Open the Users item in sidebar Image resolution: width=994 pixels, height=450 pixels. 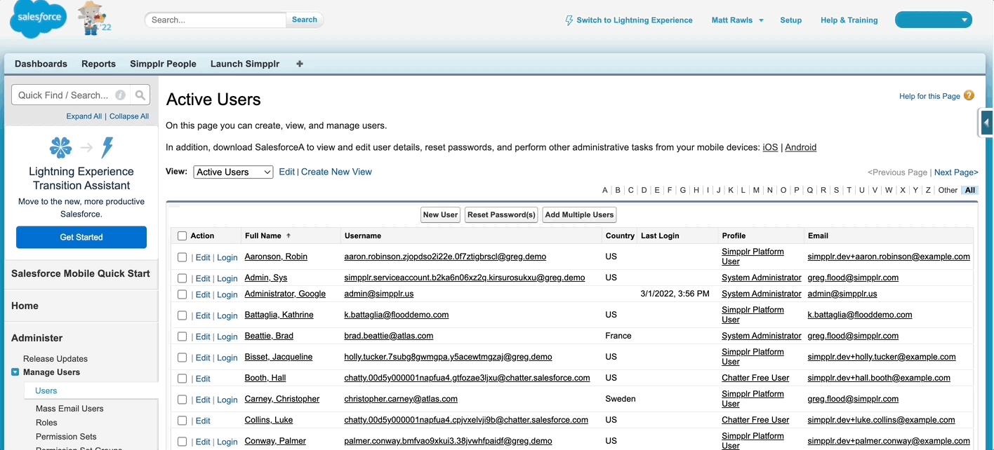(x=46, y=390)
